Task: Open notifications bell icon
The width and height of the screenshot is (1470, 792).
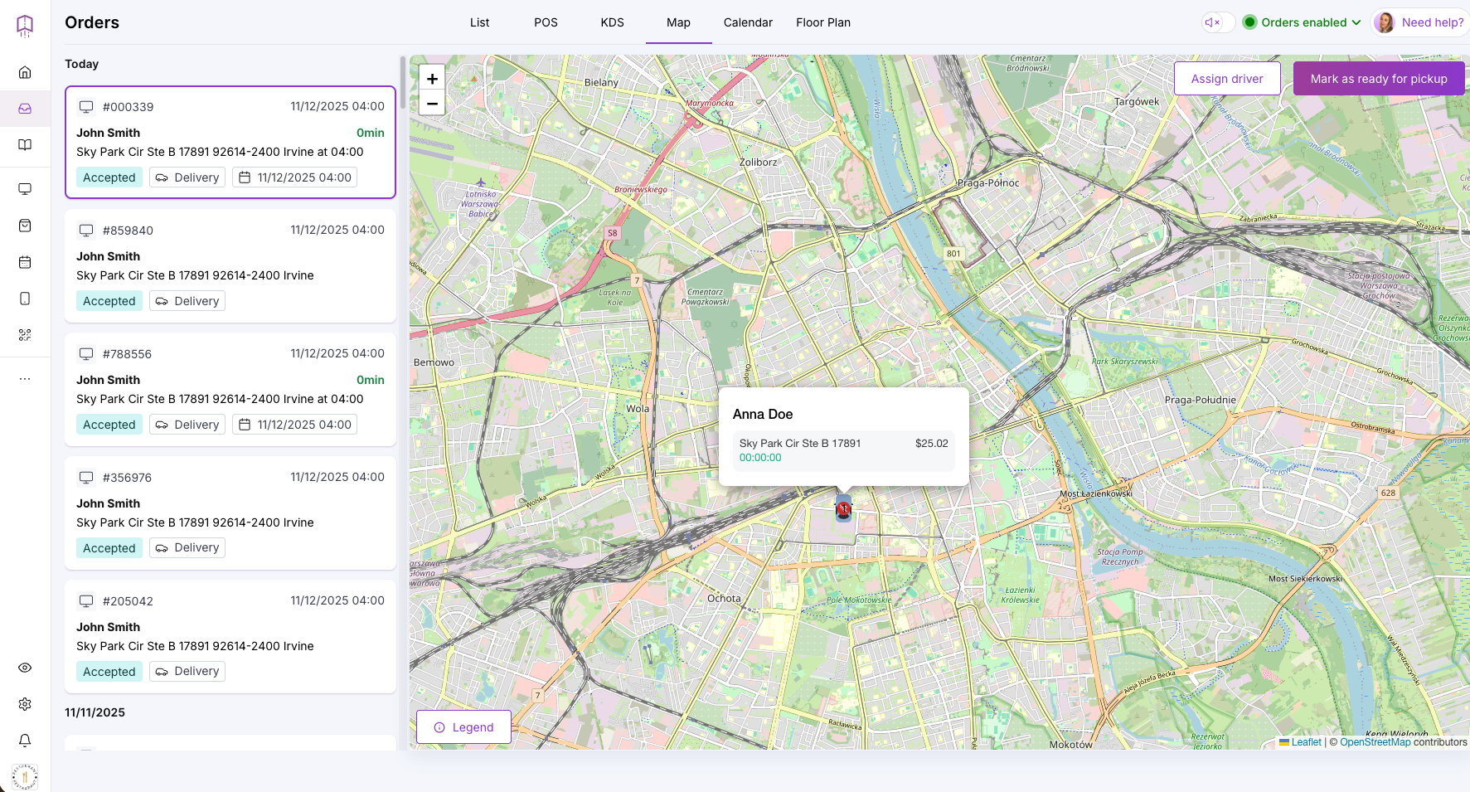Action: pos(25,741)
